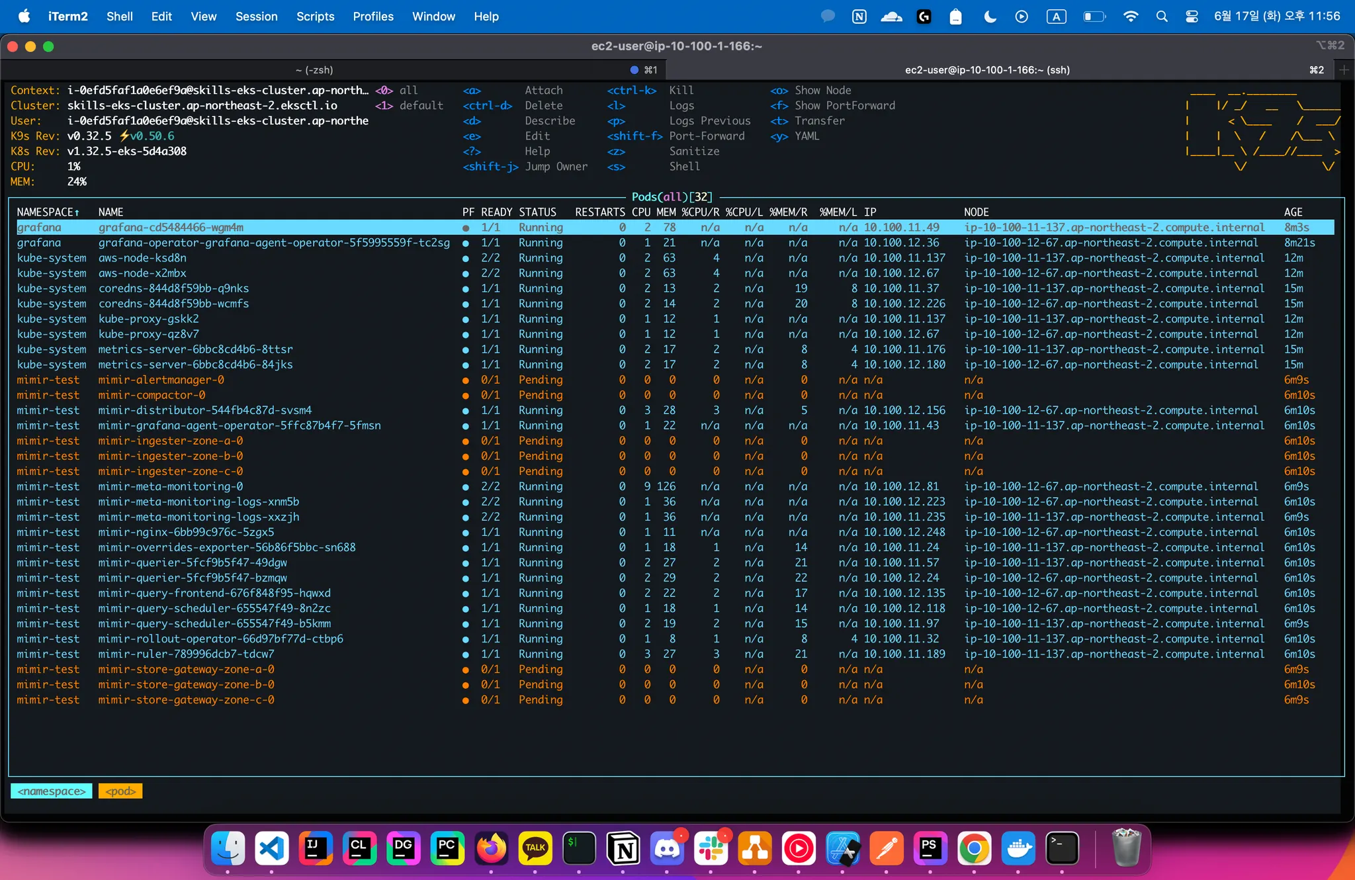
Task: Open battery status indicator
Action: pyautogui.click(x=1094, y=17)
